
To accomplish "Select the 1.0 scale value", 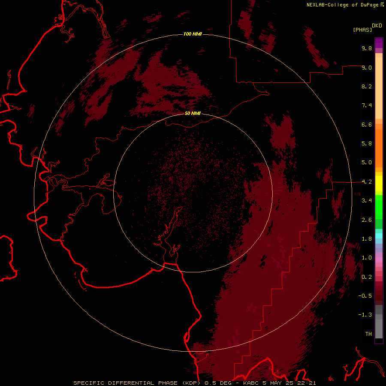I will point(367,258).
